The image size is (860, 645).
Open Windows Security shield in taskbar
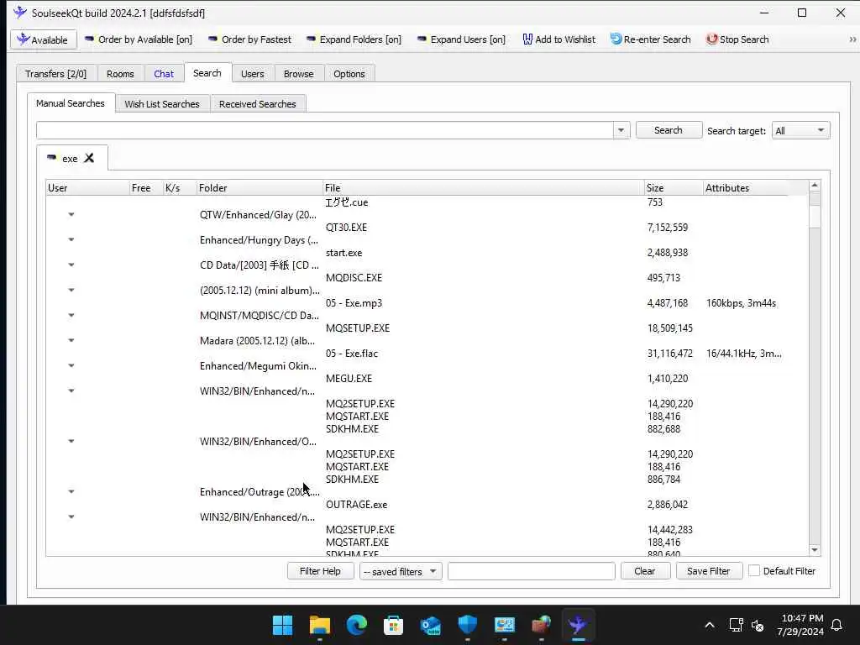tap(467, 625)
